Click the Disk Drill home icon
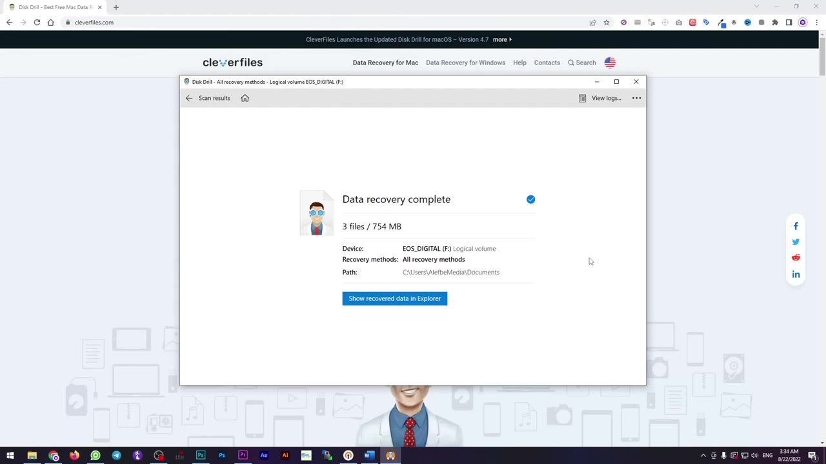The height and width of the screenshot is (464, 826). (x=245, y=98)
